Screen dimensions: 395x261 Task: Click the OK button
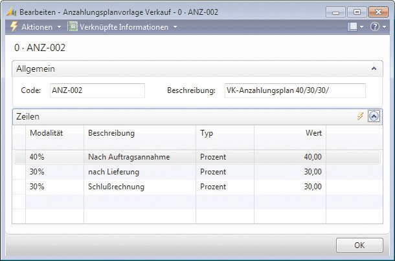(x=359, y=245)
